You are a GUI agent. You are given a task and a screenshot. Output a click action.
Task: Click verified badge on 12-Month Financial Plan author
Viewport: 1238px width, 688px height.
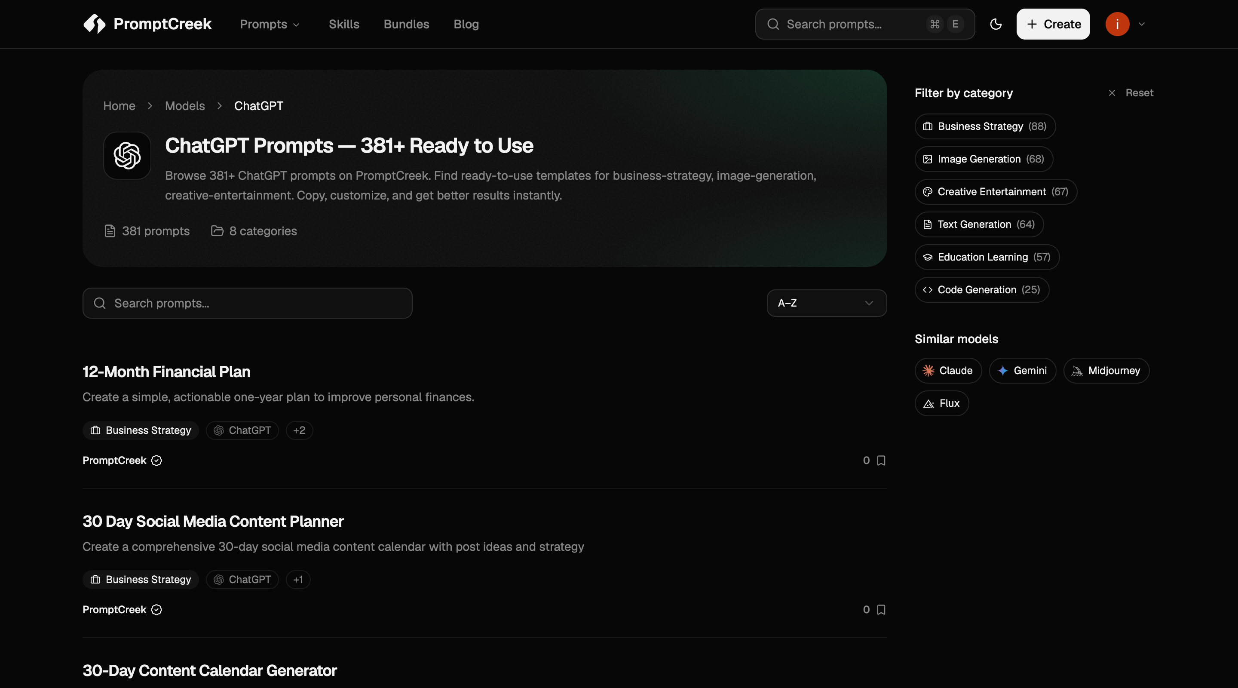[156, 461]
